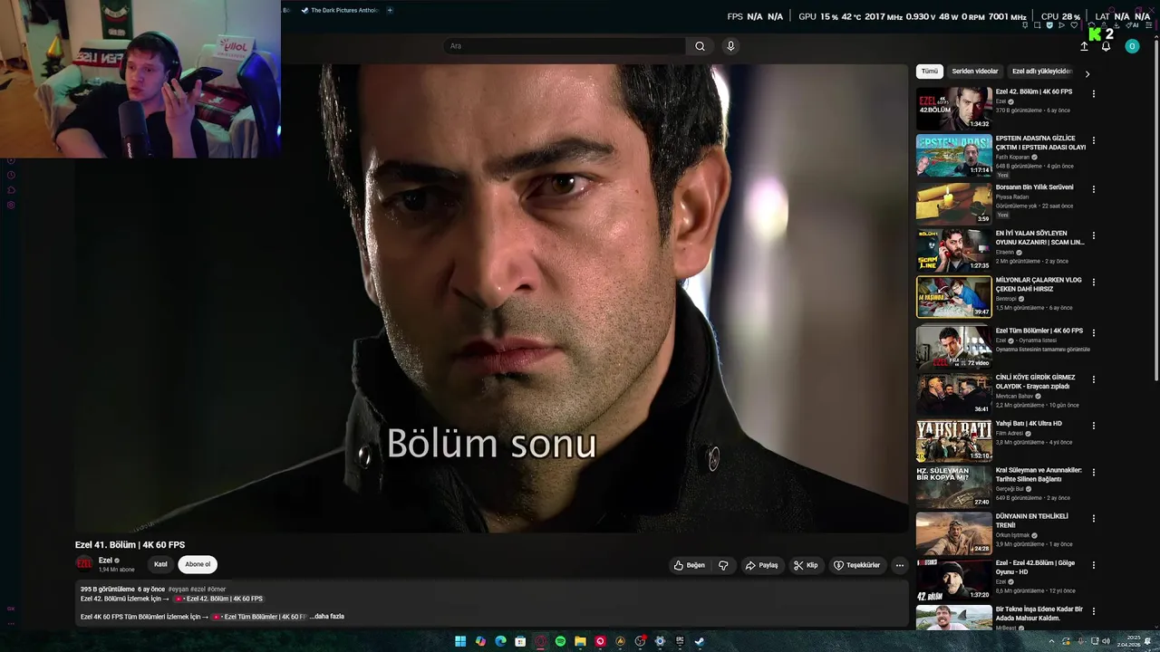This screenshot has width=1160, height=652.
Task: Open options for Yahşi Batı video
Action: pyautogui.click(x=1093, y=426)
